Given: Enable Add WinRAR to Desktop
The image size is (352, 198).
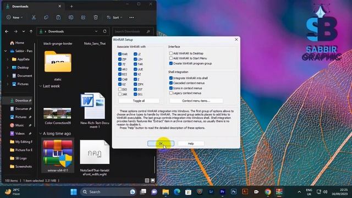Looking at the screenshot, I should [x=171, y=53].
